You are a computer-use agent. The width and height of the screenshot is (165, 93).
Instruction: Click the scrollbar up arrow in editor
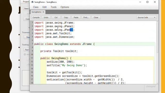click(157, 22)
